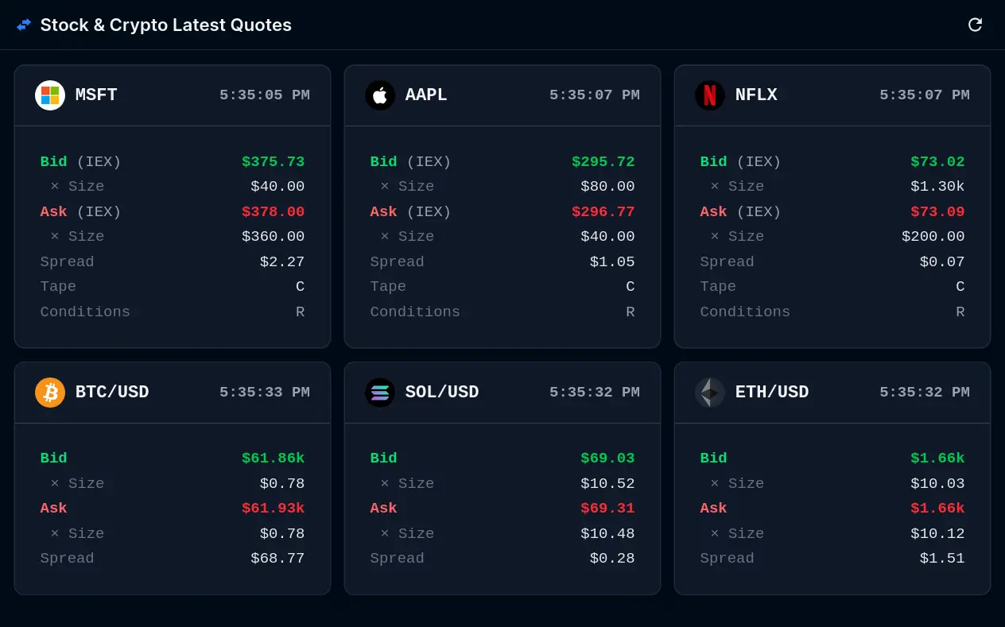Select the SOL/USD ticker name
The width and height of the screenshot is (1005, 627).
442,393
